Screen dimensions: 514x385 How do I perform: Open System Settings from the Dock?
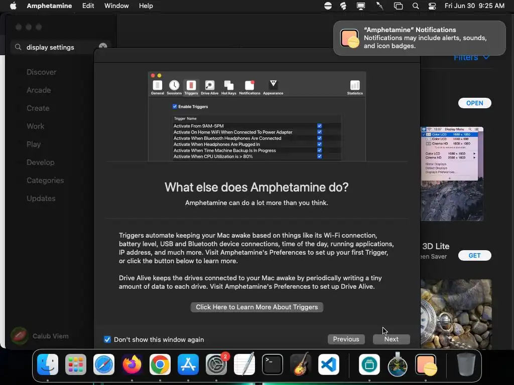pos(216,364)
